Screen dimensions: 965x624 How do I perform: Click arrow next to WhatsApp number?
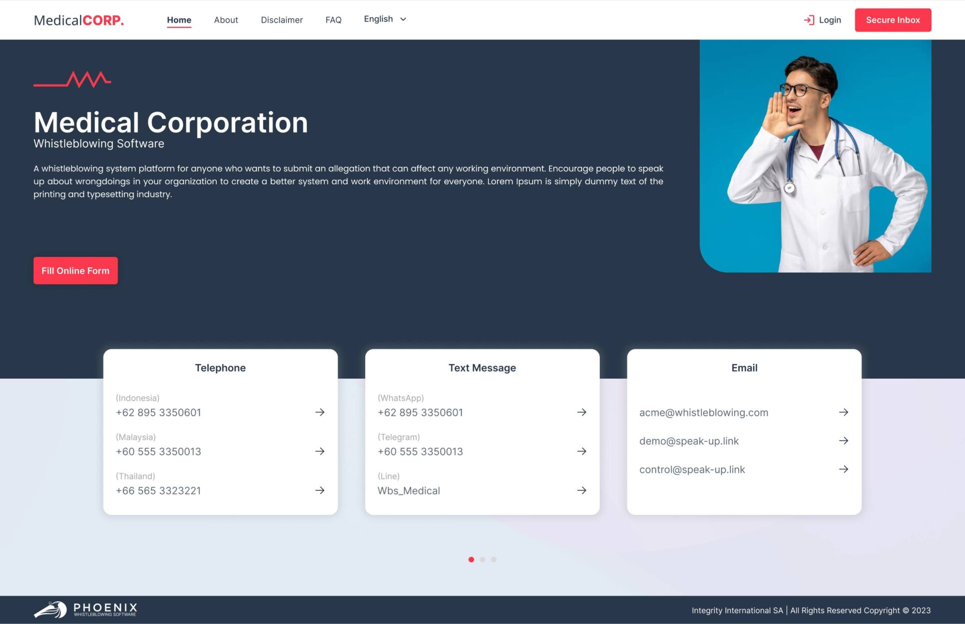pyautogui.click(x=581, y=412)
